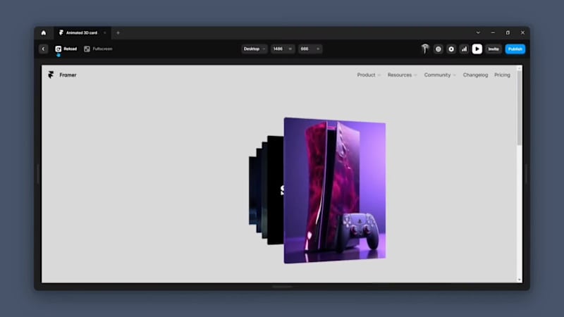Open the Desktop breakpoint dropdown

255,49
